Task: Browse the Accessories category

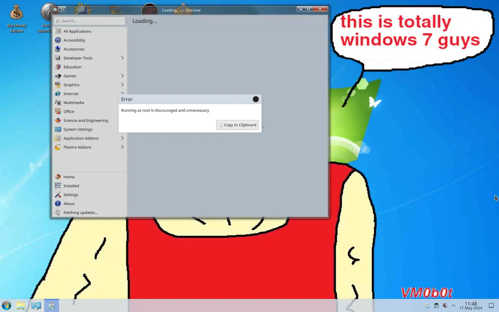Action: tap(90, 49)
